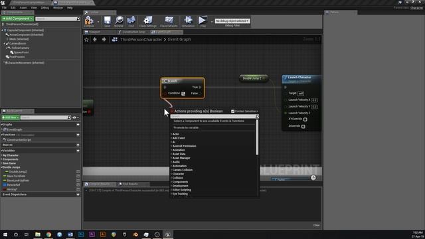This screenshot has width=425, height=239.
Task: Open Class Settings in toolbar
Action: (x=147, y=21)
